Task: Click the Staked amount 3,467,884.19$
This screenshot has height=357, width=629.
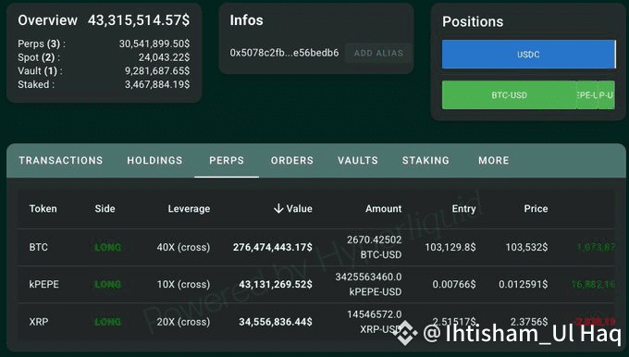Action: pos(157,85)
